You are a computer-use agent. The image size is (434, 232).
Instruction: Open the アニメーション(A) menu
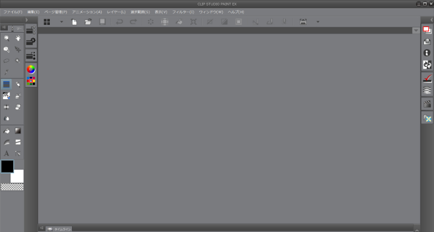[87, 12]
